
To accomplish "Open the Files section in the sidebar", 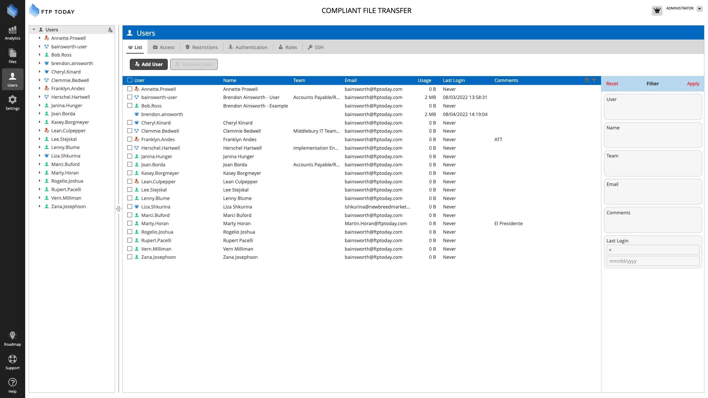I will [x=12, y=56].
